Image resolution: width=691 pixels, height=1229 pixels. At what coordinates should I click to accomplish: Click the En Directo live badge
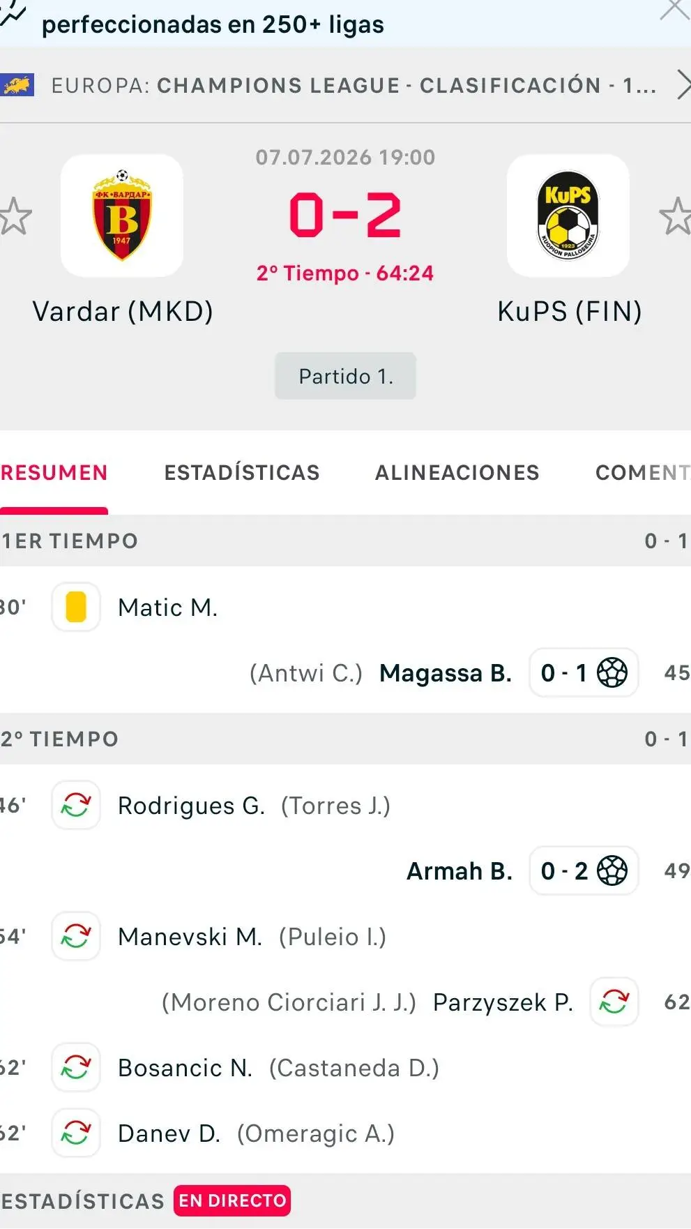click(x=232, y=1200)
